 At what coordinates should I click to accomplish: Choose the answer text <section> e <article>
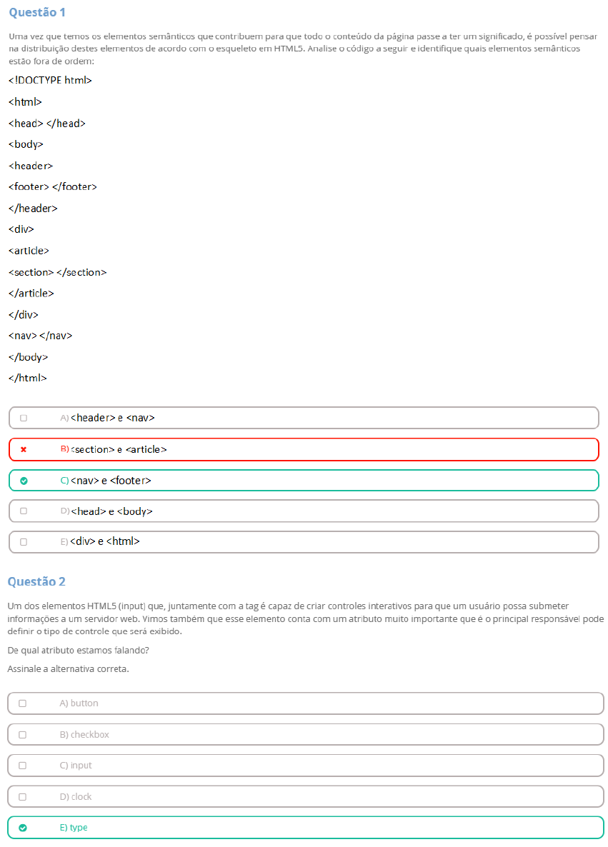coord(119,449)
